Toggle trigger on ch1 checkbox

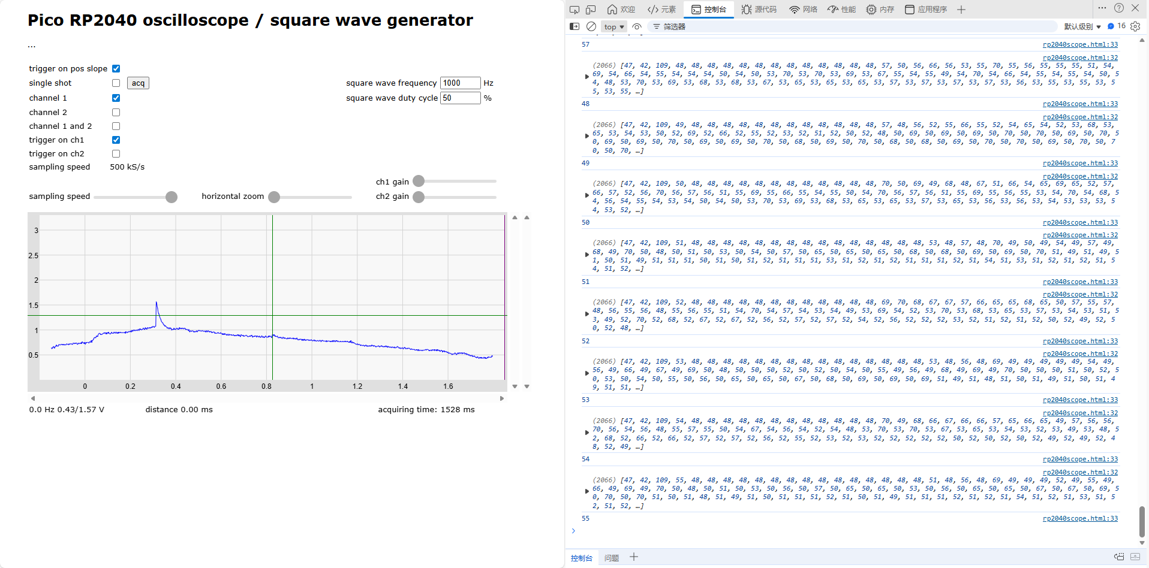point(116,140)
